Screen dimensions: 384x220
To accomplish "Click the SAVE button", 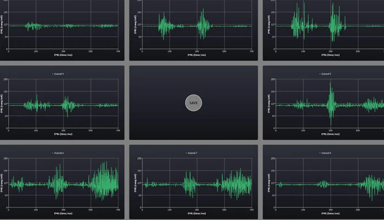I will (x=193, y=103).
